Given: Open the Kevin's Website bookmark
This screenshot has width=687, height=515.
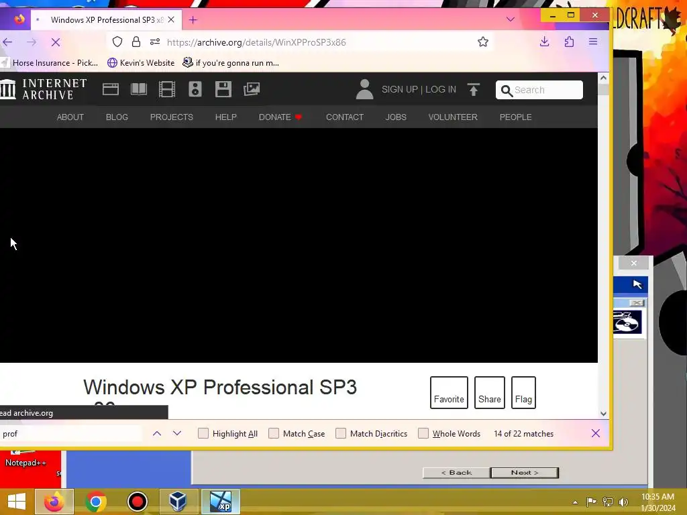Looking at the screenshot, I should click(x=141, y=62).
